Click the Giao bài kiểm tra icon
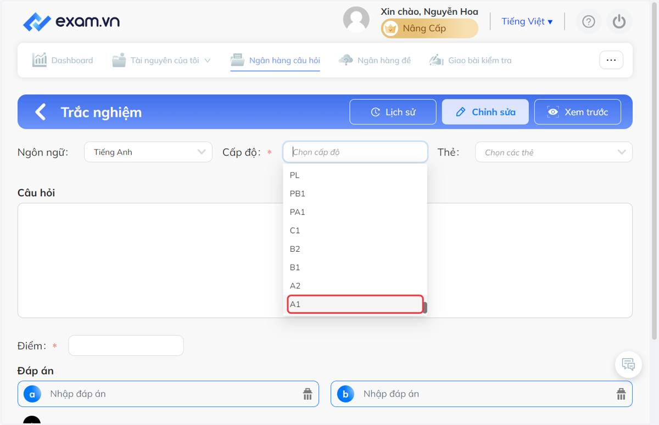This screenshot has height=425, width=659. pos(437,60)
